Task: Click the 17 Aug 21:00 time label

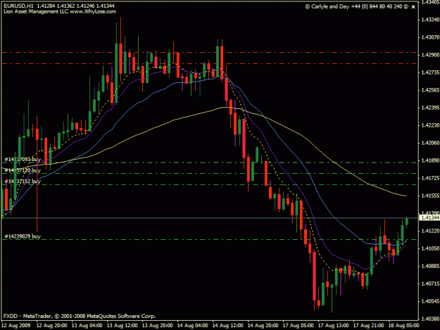Action: click(x=368, y=326)
